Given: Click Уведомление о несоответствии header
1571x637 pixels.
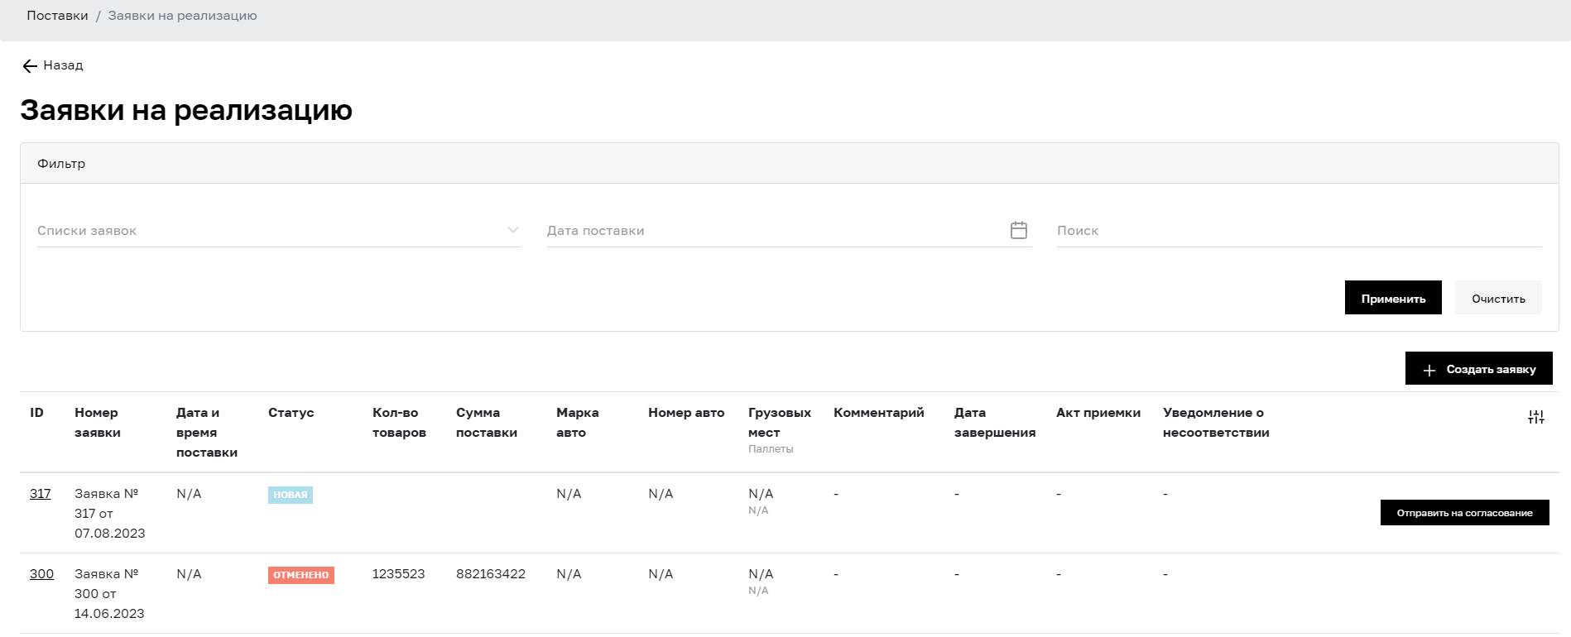Looking at the screenshot, I should [1216, 423].
